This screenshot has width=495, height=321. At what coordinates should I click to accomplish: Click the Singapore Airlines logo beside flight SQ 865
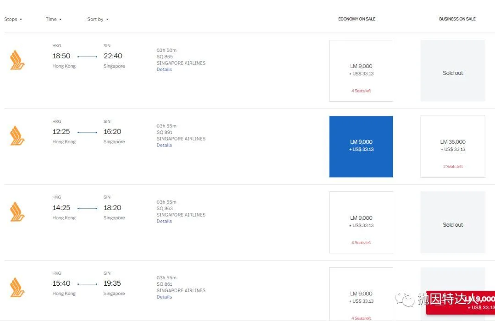coord(17,60)
